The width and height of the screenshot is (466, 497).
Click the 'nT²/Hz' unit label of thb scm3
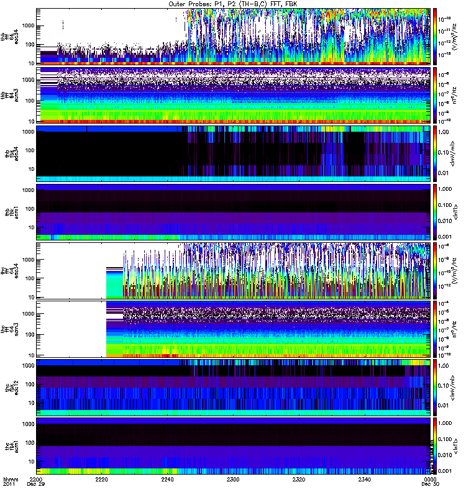click(x=454, y=96)
